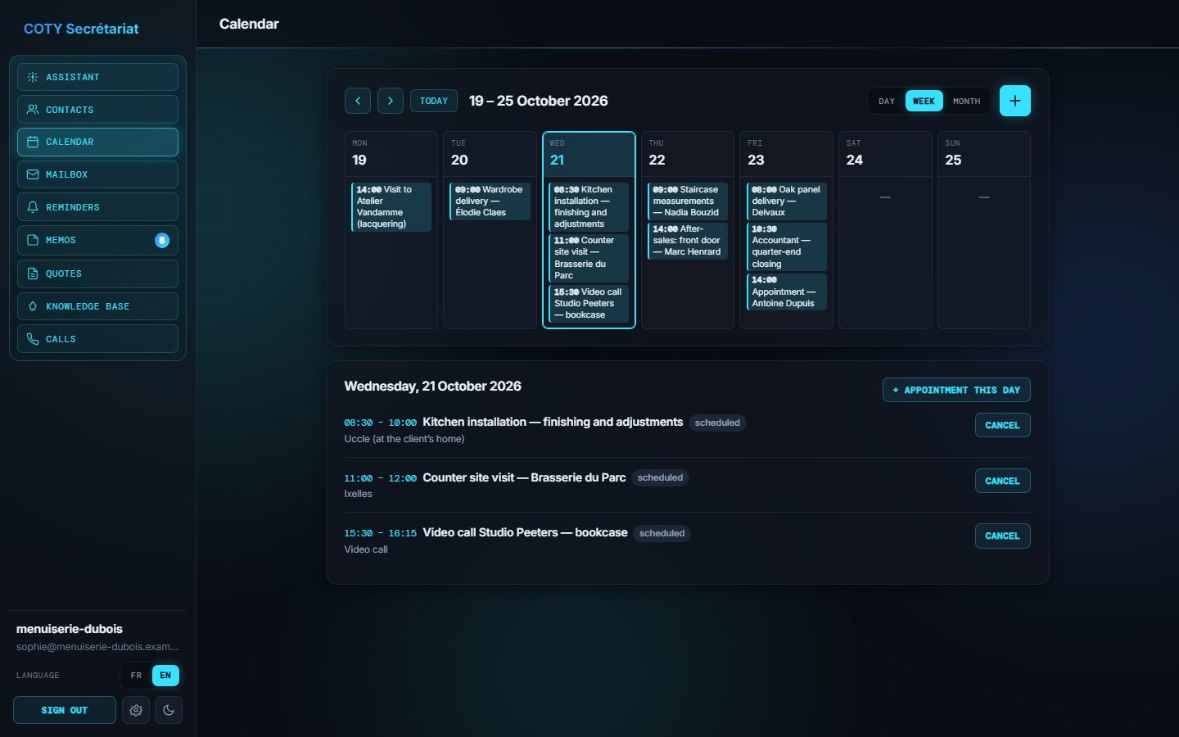Open the Reminders section in the sidebar

(97, 207)
